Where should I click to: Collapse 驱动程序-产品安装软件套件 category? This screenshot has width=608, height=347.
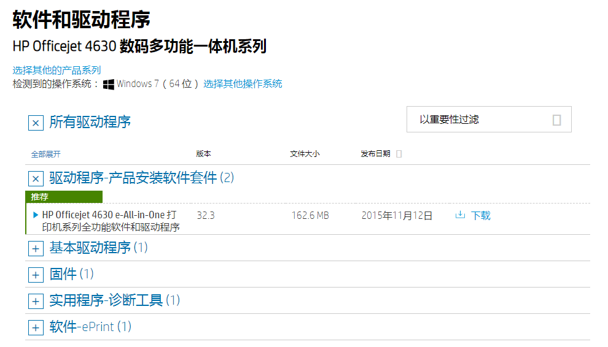click(x=36, y=179)
